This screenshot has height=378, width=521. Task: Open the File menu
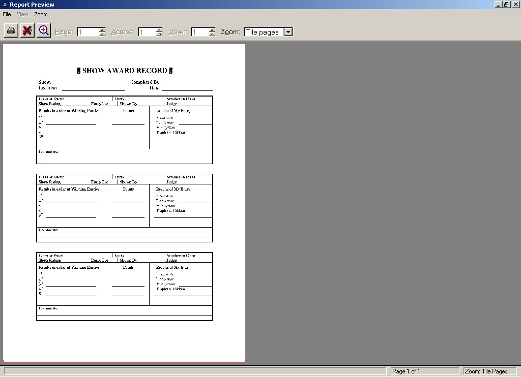pos(7,14)
